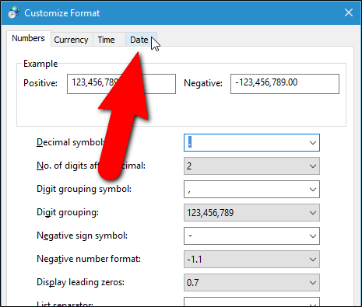This screenshot has height=307, width=362.
Task: Close the Customize Format dialog
Action: (x=349, y=12)
